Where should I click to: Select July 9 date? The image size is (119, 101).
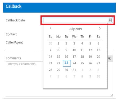point(66,50)
